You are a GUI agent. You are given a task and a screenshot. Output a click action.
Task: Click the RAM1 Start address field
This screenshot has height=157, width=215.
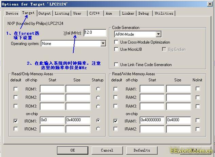pyautogui.click(x=152, y=89)
